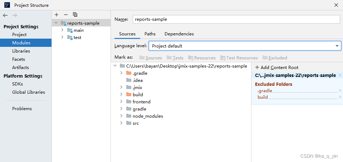343x162 pixels.
Task: Select the frontend folder name
Action: 142,102
